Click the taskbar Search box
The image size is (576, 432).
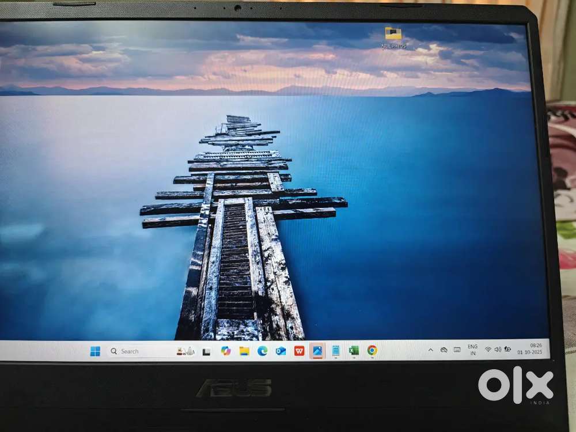click(130, 351)
